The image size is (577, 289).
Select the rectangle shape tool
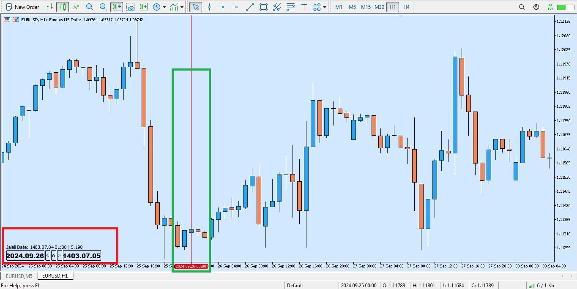point(263,7)
